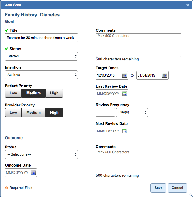This screenshot has width=193, height=197.
Task: Open the Intention dropdown showing Achieve
Action: pyautogui.click(x=41, y=75)
